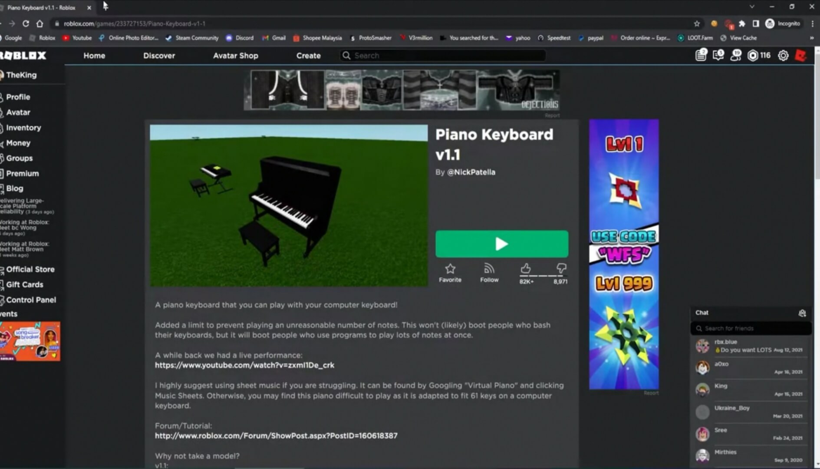Start a new group chat from Chat header
Image resolution: width=820 pixels, height=469 pixels.
[x=803, y=313]
